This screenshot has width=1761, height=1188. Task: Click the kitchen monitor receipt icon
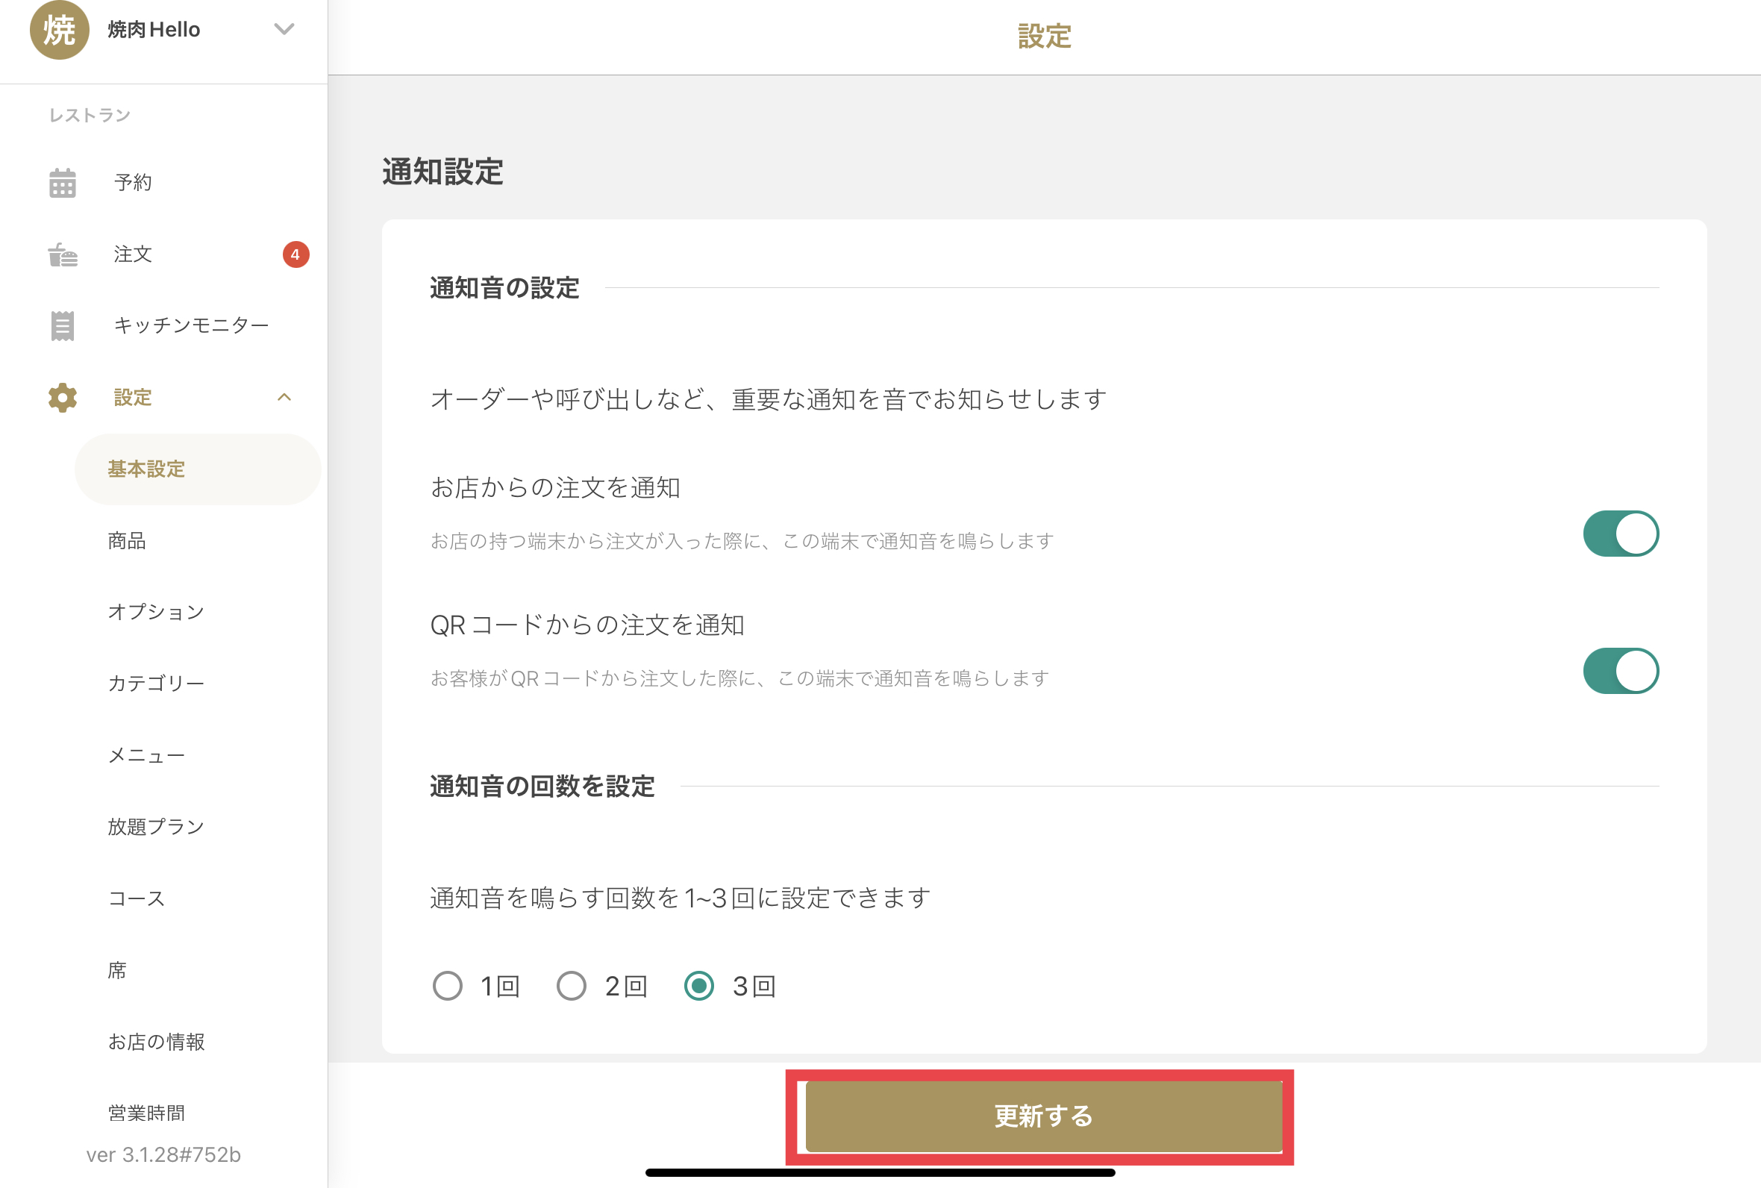[x=62, y=326]
